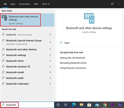Open Reinstalling Bluetooth drivers help link
The height and width of the screenshot is (108, 124).
(73, 63)
